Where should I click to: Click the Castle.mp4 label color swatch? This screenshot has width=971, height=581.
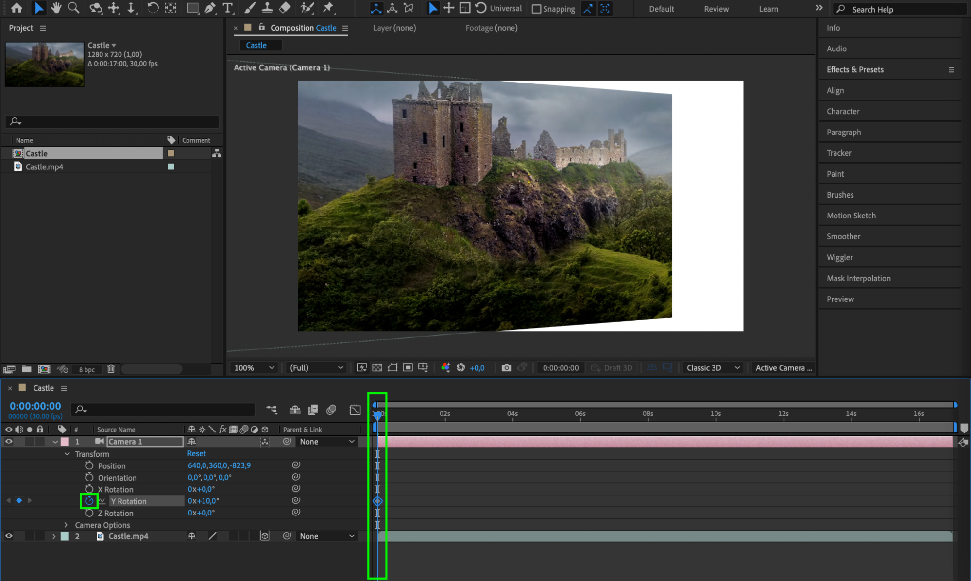tap(171, 166)
